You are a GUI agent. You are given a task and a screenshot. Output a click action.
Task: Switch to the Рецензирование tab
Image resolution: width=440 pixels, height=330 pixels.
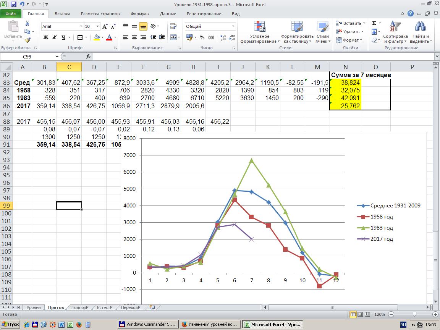[204, 14]
